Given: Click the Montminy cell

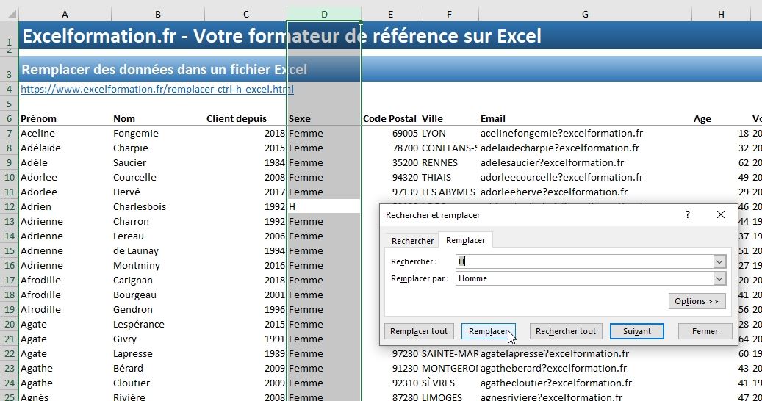Looking at the screenshot, I should click(x=158, y=265).
